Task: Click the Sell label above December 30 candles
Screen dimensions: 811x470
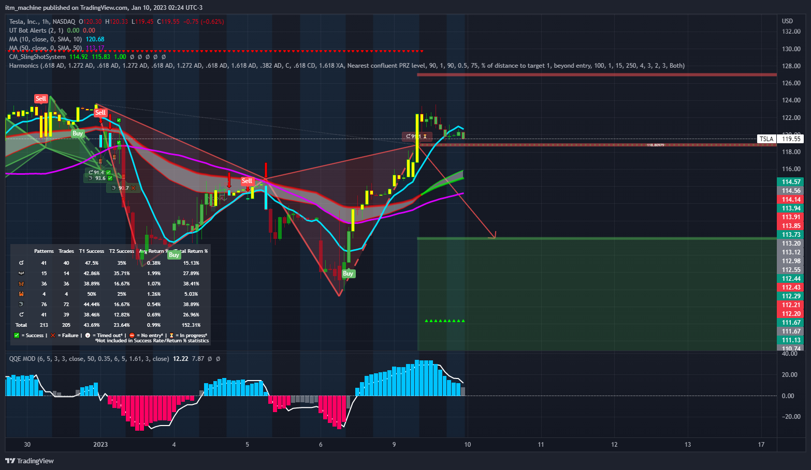Action: point(41,98)
